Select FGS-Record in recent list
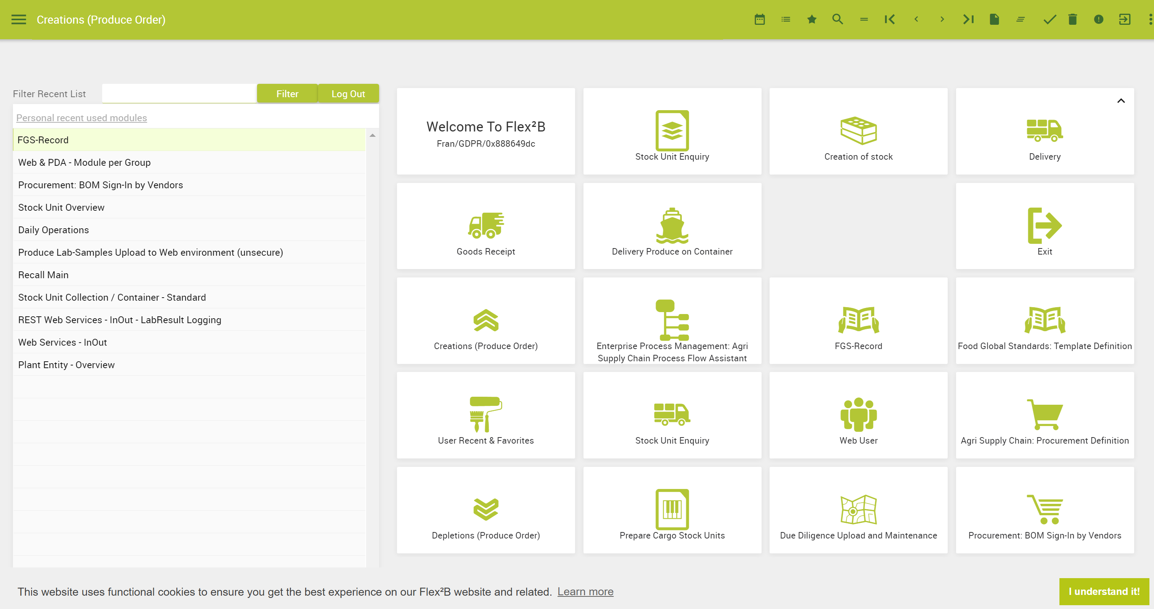The image size is (1154, 609). pos(190,140)
